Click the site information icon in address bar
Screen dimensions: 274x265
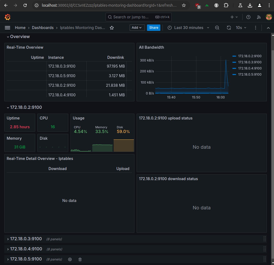[37, 5]
